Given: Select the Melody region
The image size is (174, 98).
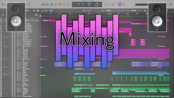Looking at the screenshot, I should (x=49, y=20).
